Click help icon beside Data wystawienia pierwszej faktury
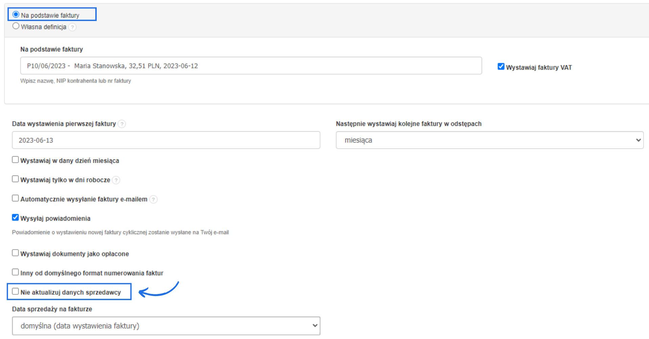Image resolution: width=649 pixels, height=339 pixels. (122, 124)
